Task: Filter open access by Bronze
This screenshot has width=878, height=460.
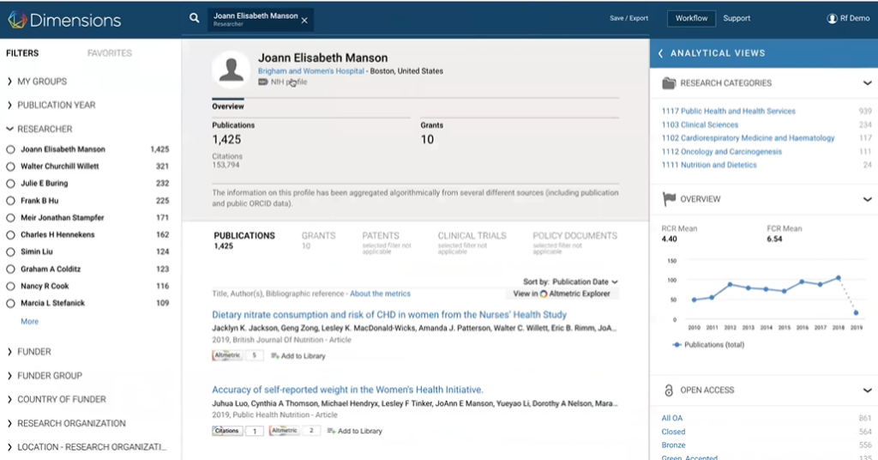Action: 673,445
